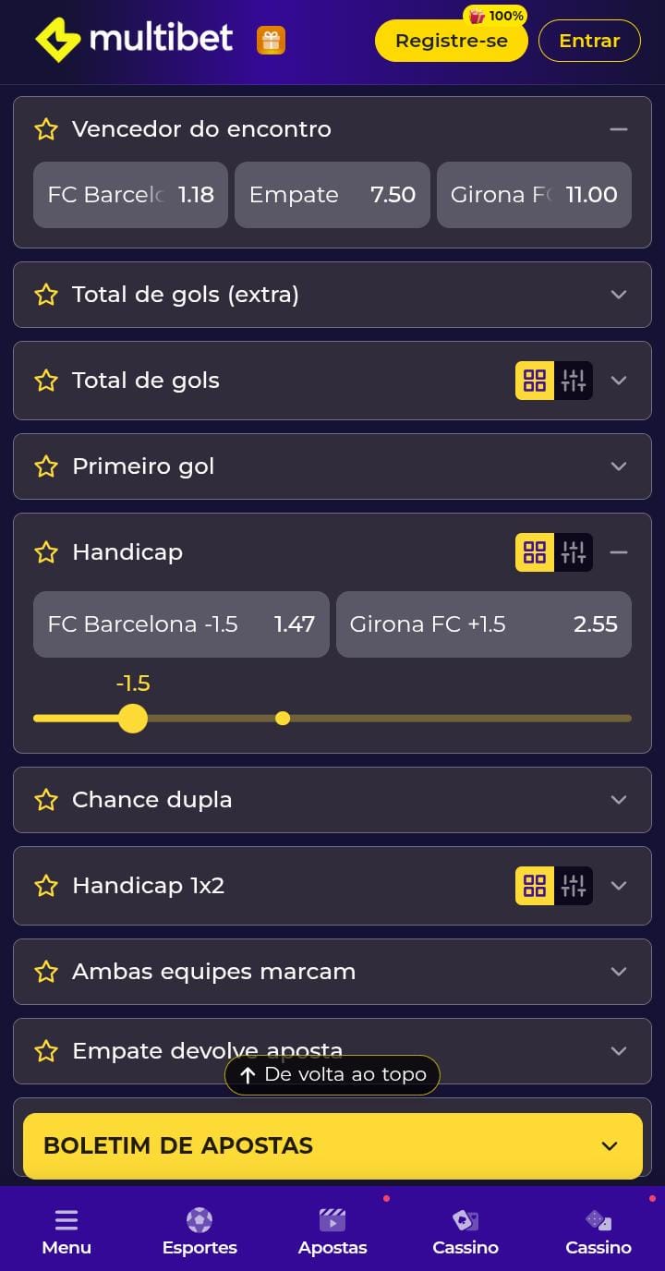This screenshot has height=1271, width=665.
Task: Expand the Primeiro gol market
Action: (x=619, y=466)
